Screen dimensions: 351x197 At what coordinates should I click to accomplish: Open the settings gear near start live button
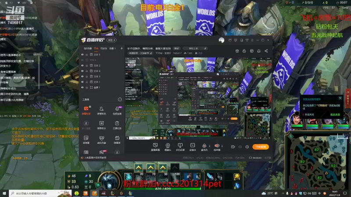tap(247, 147)
